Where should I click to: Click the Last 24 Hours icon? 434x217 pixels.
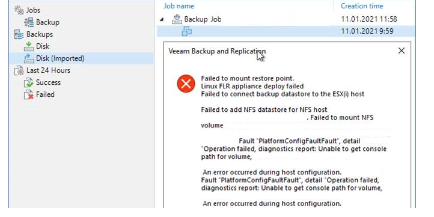coord(19,70)
